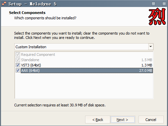
Task: Click the Setup - Melodyne 5 title bar text
Action: coord(32,4)
